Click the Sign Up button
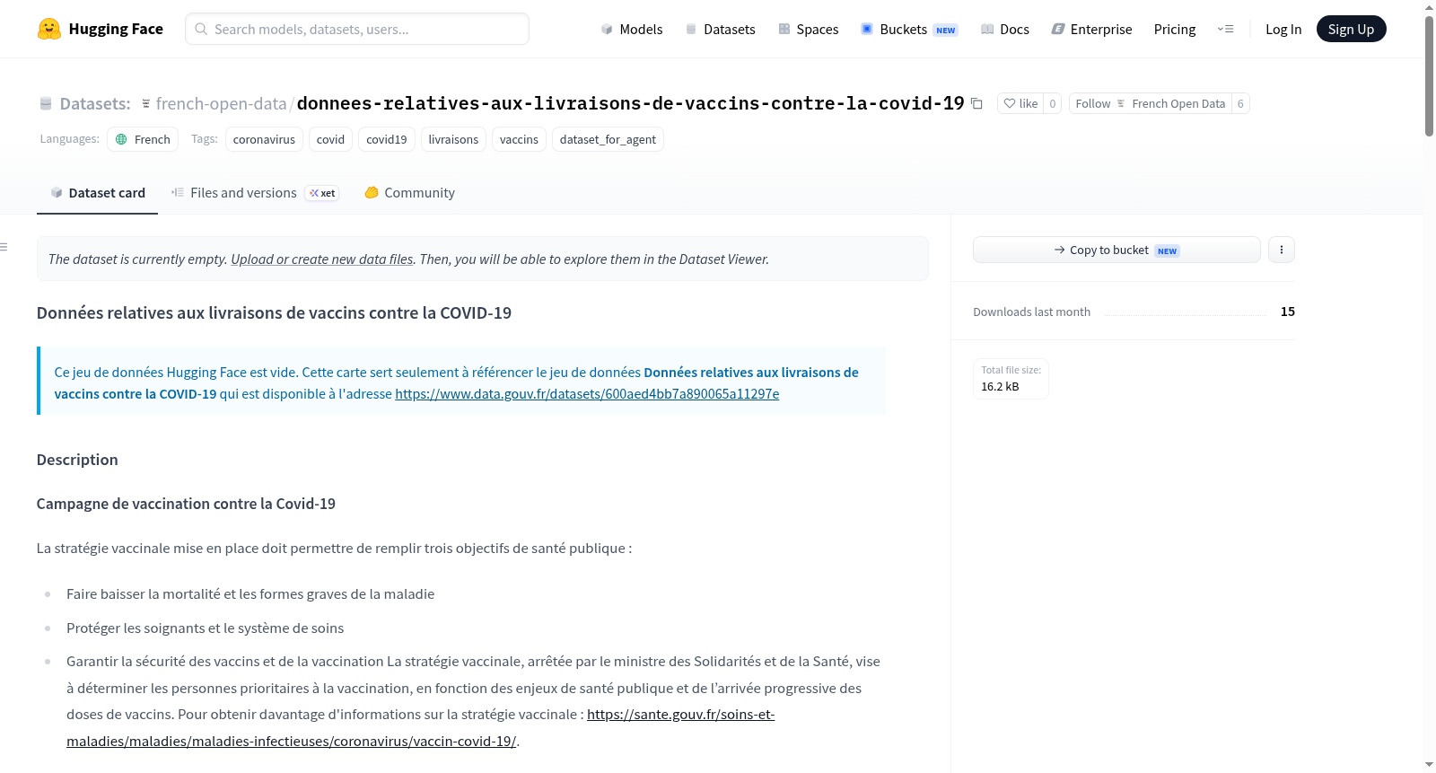 1351,30
